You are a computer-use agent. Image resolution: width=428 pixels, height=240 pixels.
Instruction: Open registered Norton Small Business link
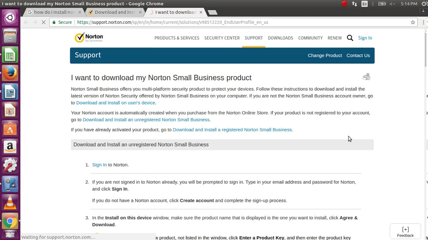pos(232,130)
